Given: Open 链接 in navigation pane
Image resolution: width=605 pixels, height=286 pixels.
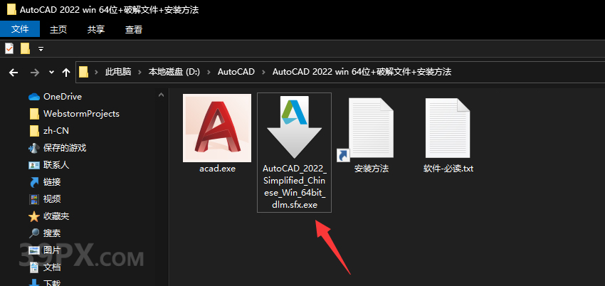Looking at the screenshot, I should (x=52, y=182).
